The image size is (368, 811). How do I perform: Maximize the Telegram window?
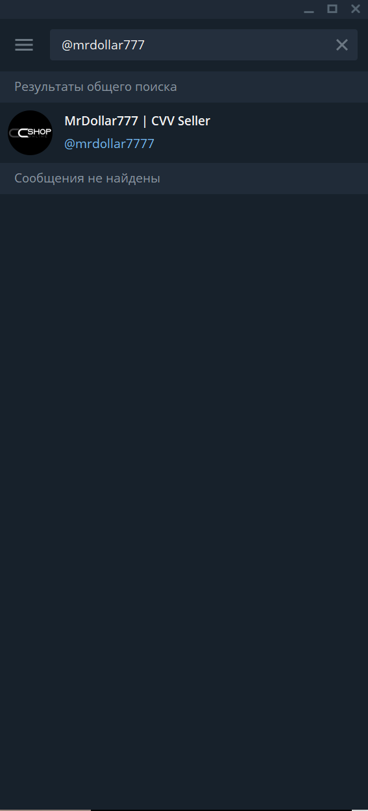[332, 8]
